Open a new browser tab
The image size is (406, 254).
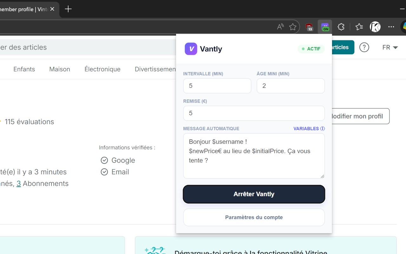(68, 9)
